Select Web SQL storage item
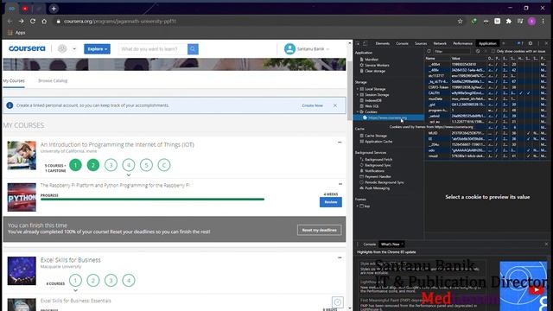The height and width of the screenshot is (311, 553). [372, 106]
